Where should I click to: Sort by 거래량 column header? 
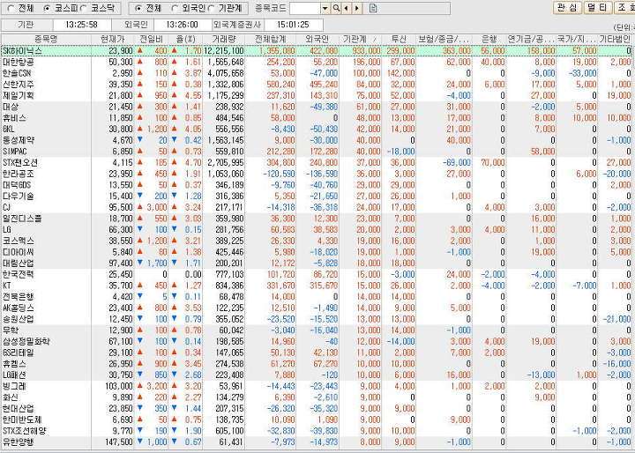coord(224,40)
